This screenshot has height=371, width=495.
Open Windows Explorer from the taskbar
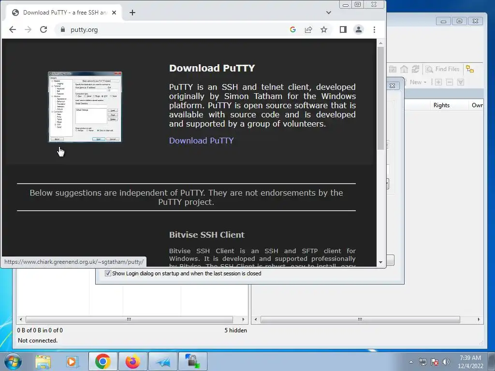(x=43, y=361)
